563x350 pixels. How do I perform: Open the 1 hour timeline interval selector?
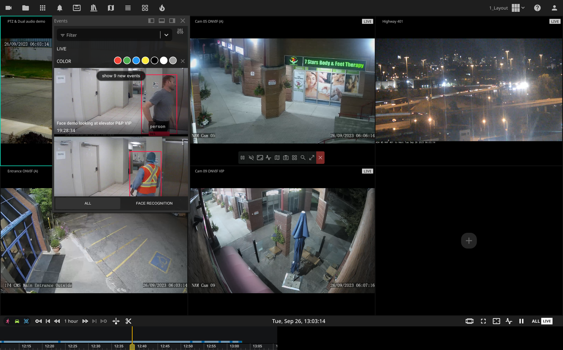71,321
